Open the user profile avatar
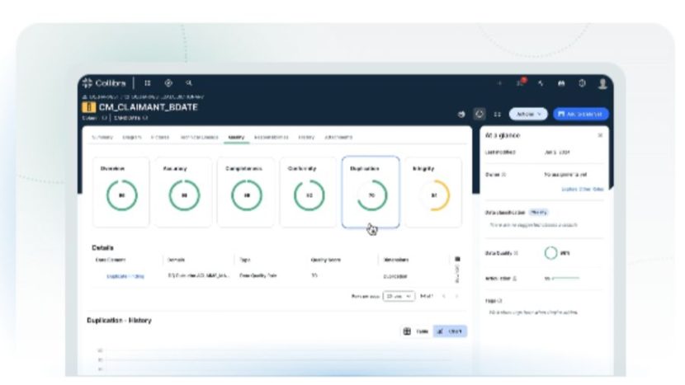 coord(603,83)
